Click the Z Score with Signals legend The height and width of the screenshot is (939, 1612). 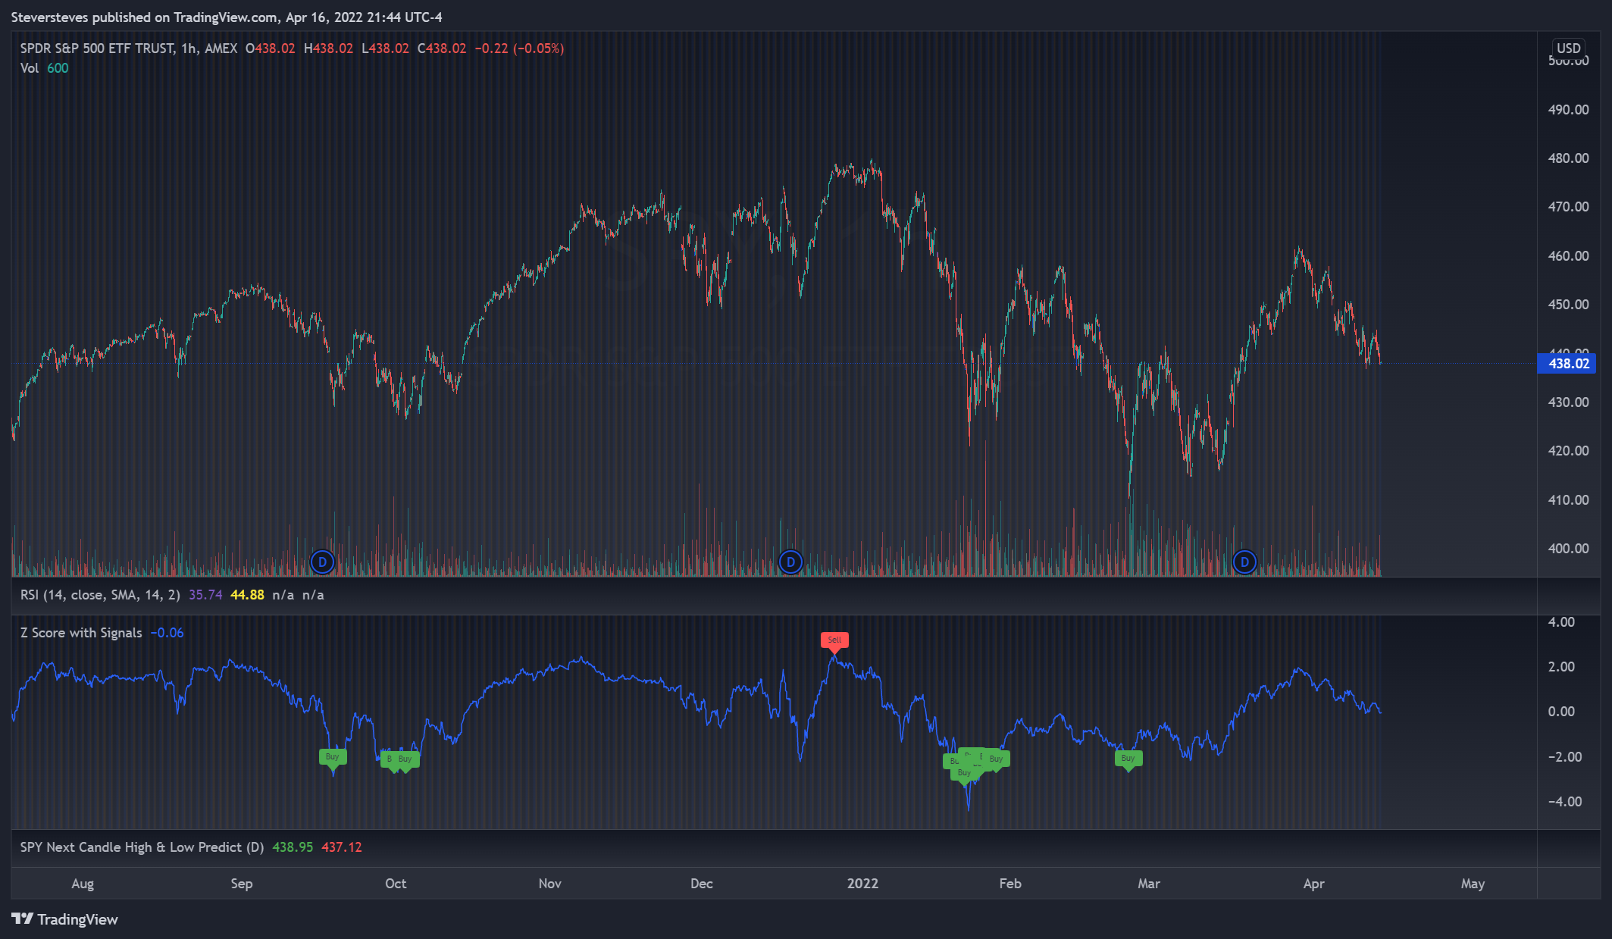click(x=81, y=633)
